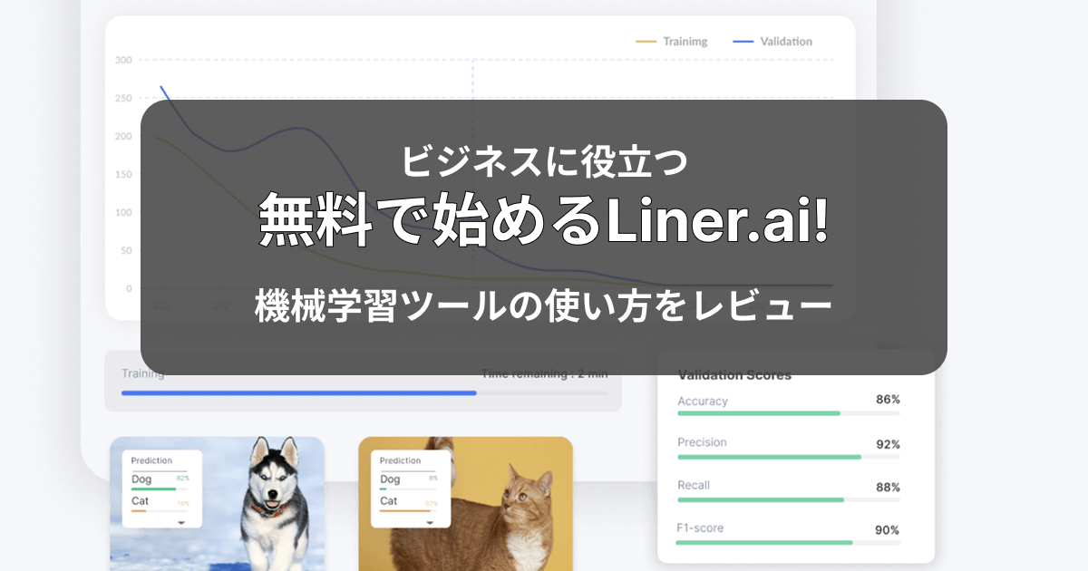Select the orange cat image thumbnail
The width and height of the screenshot is (1088, 571).
point(465,504)
